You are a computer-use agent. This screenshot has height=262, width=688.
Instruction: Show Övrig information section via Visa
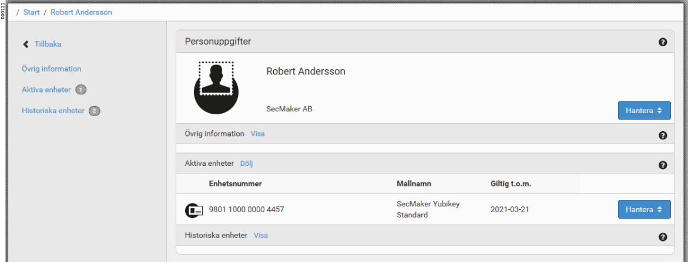(x=257, y=134)
